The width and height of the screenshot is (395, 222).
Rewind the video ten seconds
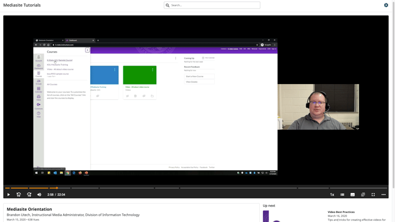pos(18,195)
